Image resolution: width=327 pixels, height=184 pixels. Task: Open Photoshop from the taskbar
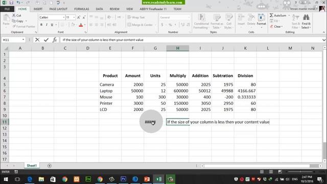coord(124,179)
